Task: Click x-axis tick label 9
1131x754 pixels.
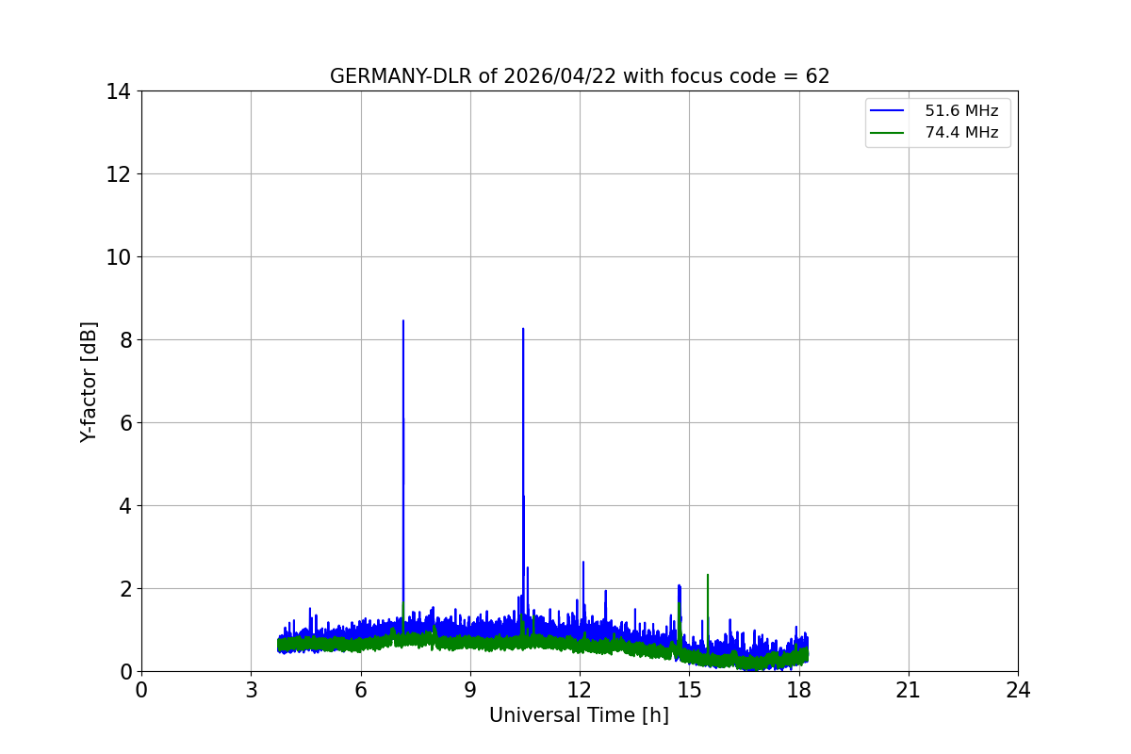Action: point(470,690)
